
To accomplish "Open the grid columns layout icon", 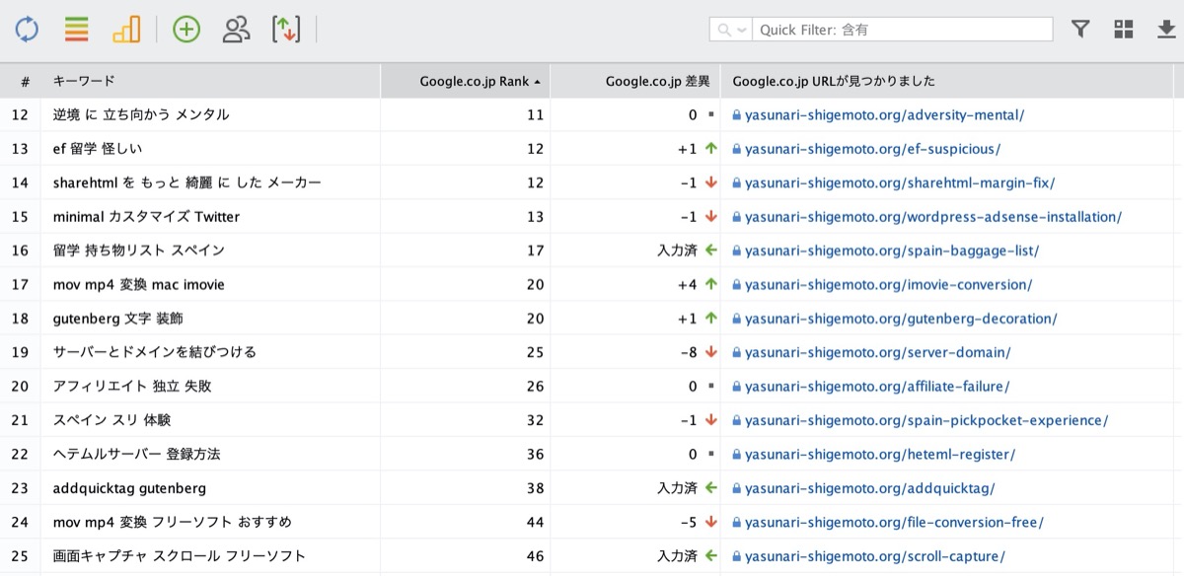I will point(1124,30).
